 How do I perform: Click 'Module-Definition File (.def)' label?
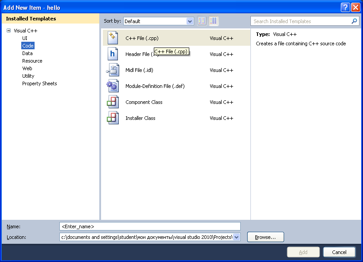pos(155,86)
